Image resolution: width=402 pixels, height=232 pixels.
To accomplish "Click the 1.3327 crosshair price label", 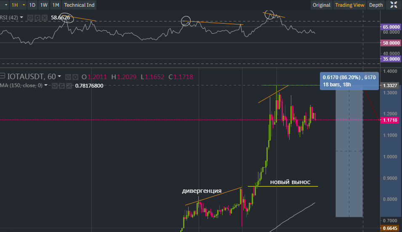I will (x=390, y=85).
